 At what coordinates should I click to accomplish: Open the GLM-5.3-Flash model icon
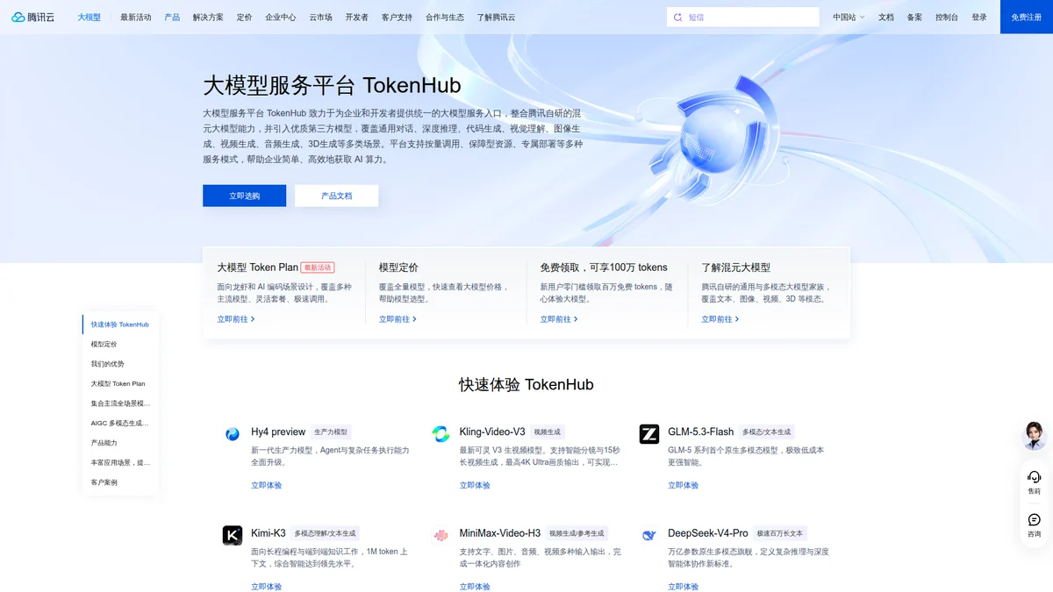tap(649, 433)
